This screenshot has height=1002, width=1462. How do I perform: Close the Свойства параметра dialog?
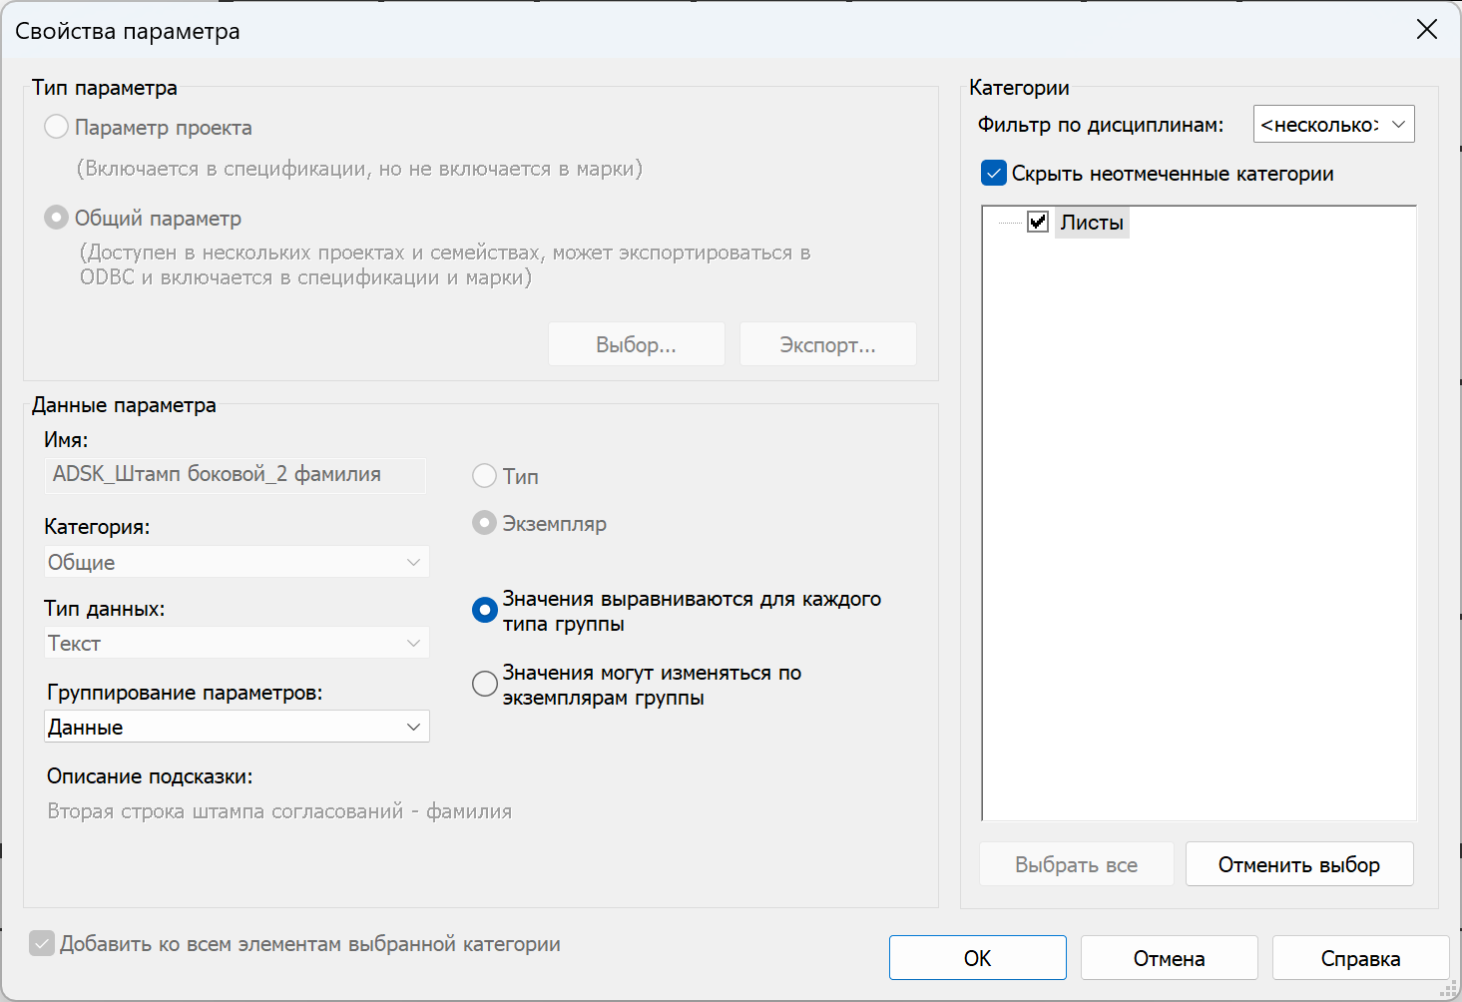(x=1427, y=30)
